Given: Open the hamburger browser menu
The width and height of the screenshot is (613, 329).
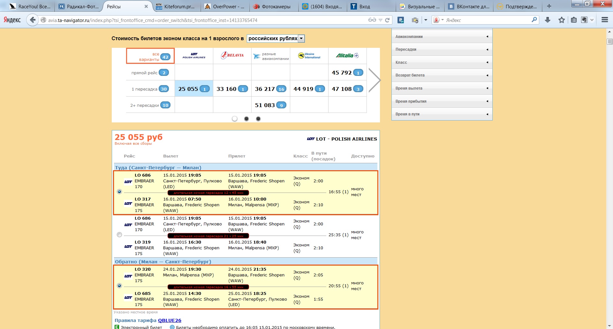Looking at the screenshot, I should [605, 20].
